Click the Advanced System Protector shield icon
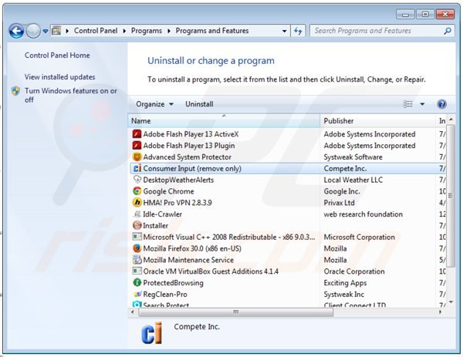The image size is (463, 357). pos(137,157)
